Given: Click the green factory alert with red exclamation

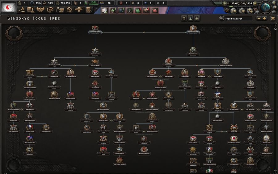Looking at the screenshot, I should pos(138,10).
